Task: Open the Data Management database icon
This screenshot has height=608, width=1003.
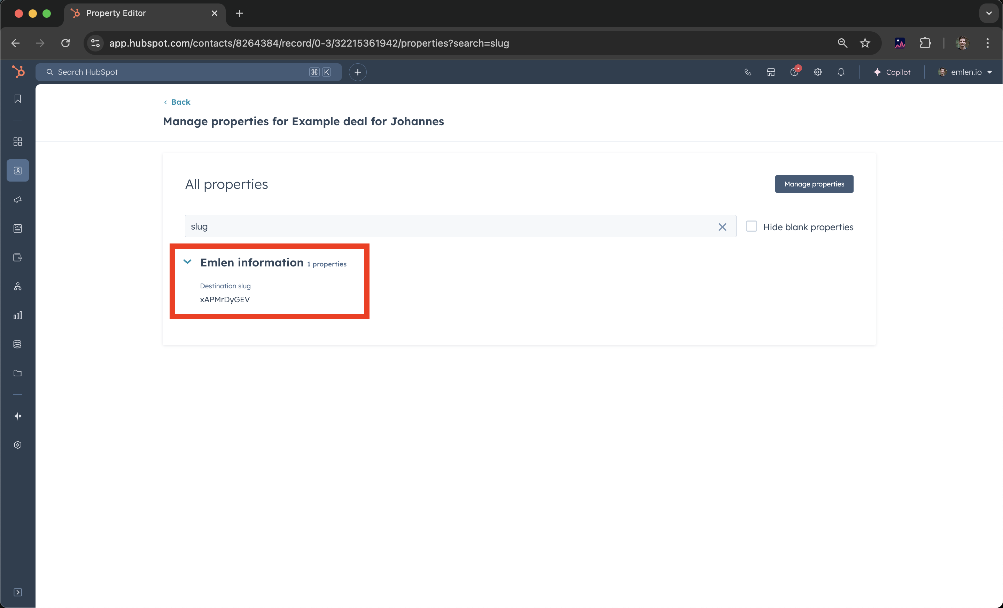Action: click(x=17, y=344)
